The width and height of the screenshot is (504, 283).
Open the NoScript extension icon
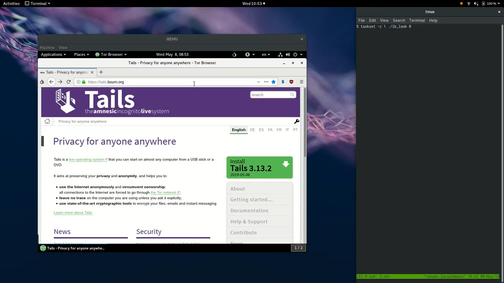point(283,82)
